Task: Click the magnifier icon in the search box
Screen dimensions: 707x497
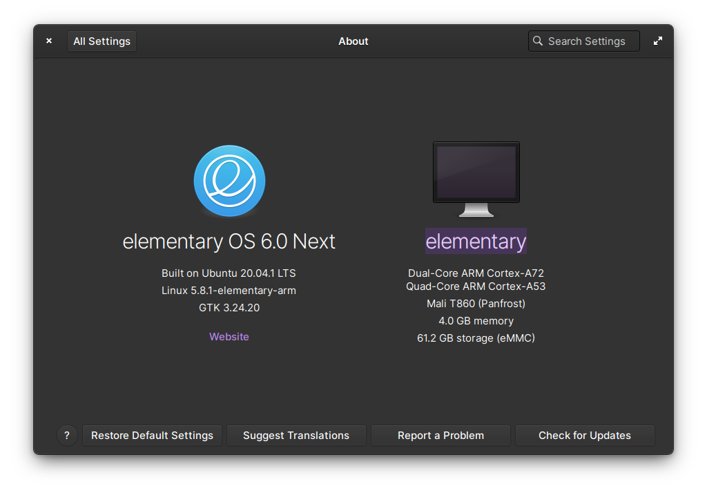Action: [538, 41]
